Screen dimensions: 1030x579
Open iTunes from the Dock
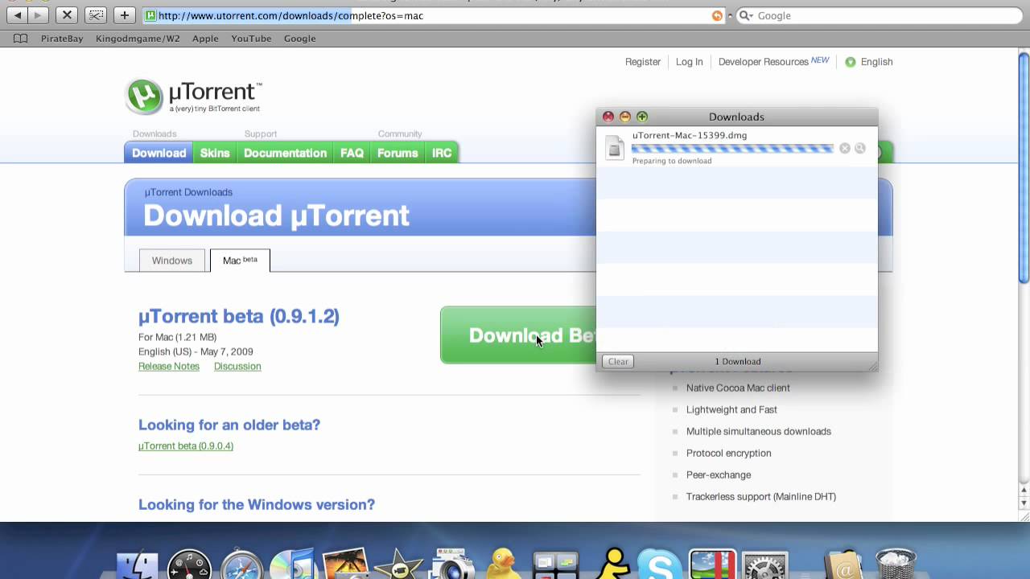(x=294, y=565)
